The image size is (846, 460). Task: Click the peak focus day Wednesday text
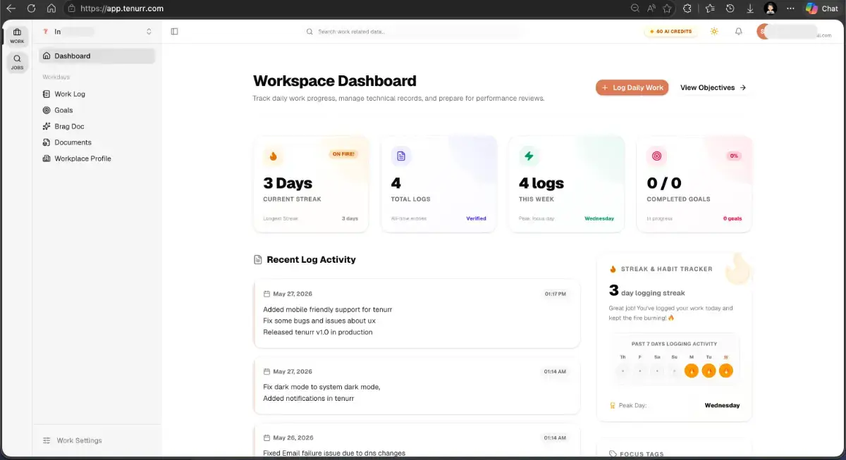[599, 218]
